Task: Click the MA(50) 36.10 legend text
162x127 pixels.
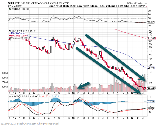Action: click(18, 33)
